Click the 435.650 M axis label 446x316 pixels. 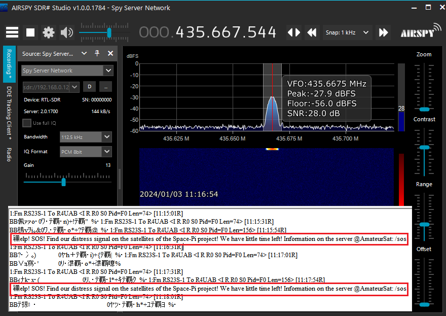[233, 138]
